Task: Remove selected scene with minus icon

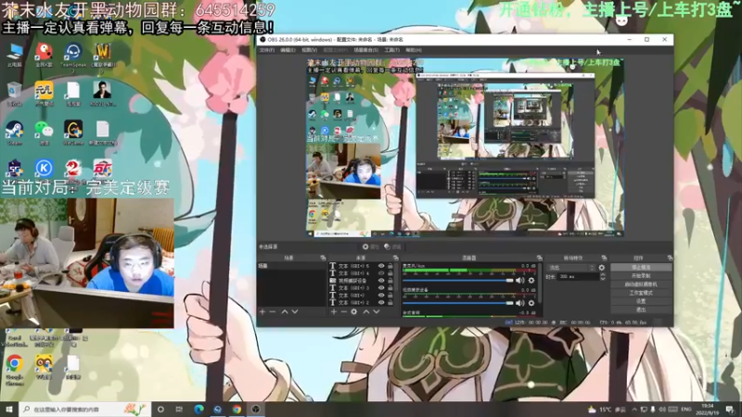Action: point(273,312)
